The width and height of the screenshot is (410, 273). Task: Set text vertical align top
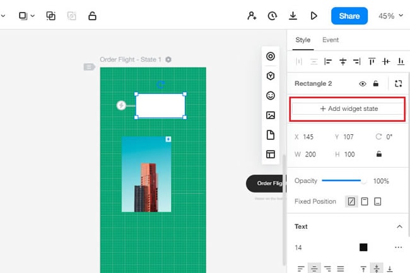point(363,269)
